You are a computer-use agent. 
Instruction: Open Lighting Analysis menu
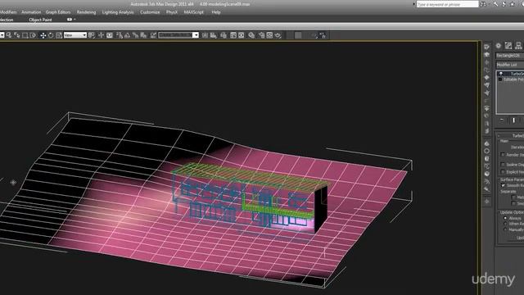pyautogui.click(x=118, y=12)
